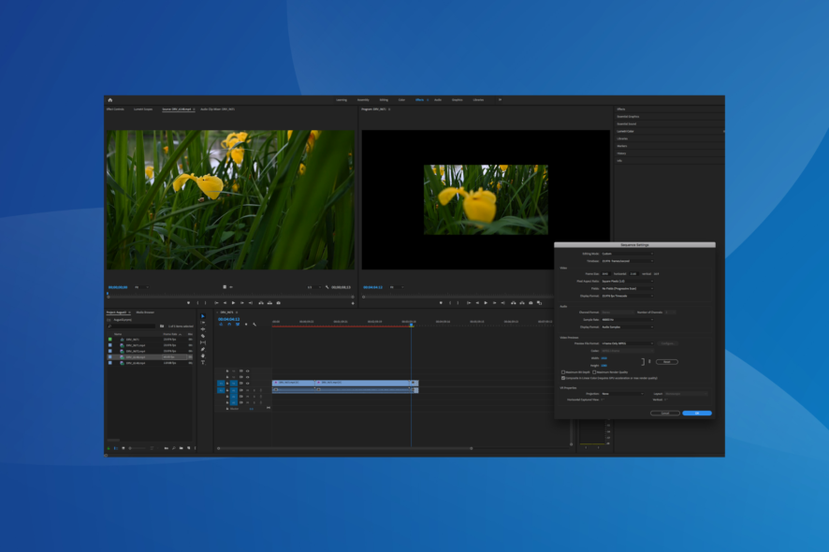Toggle the V1 source patching button
This screenshot has width=829, height=552.
coord(221,384)
